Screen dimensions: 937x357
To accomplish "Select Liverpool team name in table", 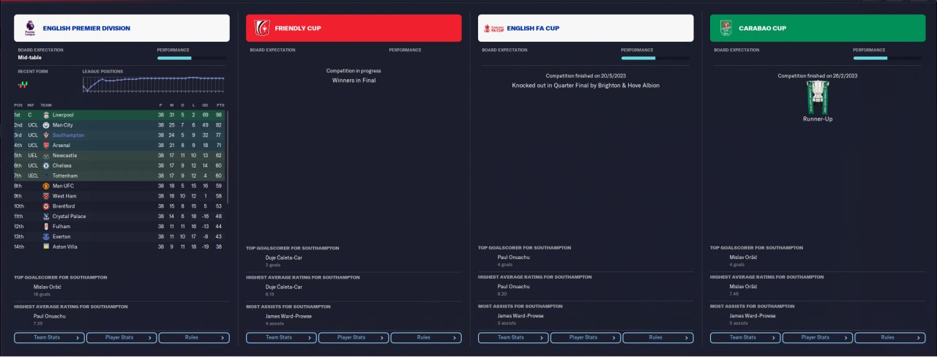I will (63, 115).
